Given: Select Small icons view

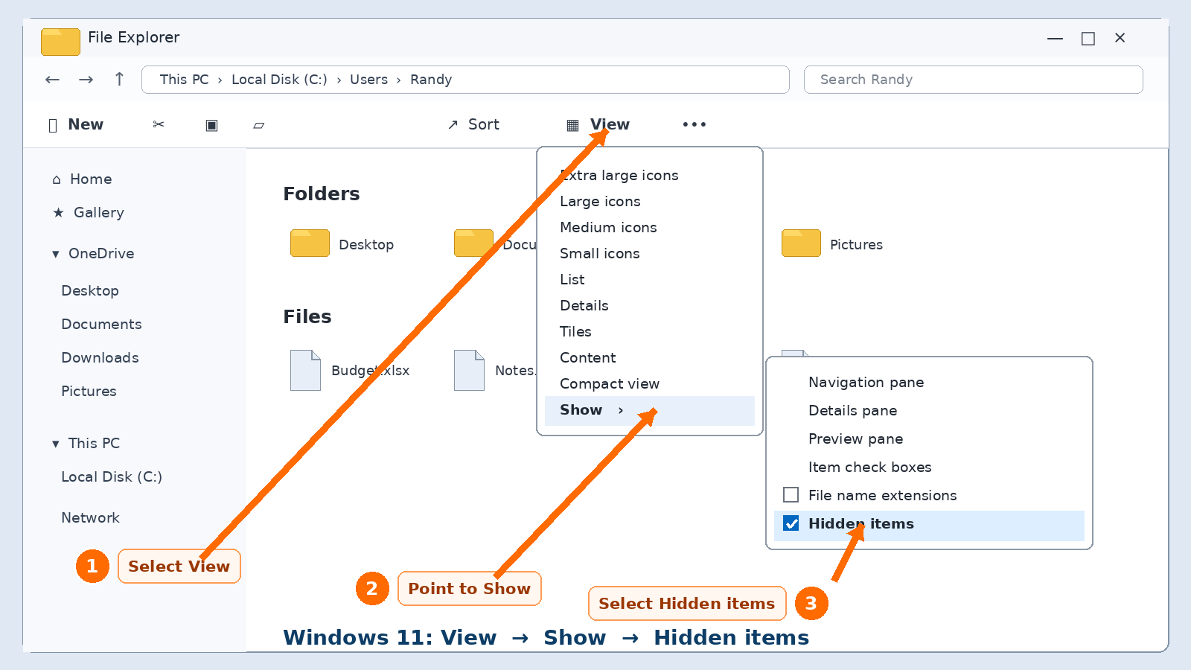Looking at the screenshot, I should coord(599,254).
